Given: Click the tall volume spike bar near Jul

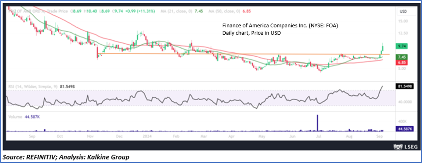Looking at the screenshot, I should click(317, 123).
